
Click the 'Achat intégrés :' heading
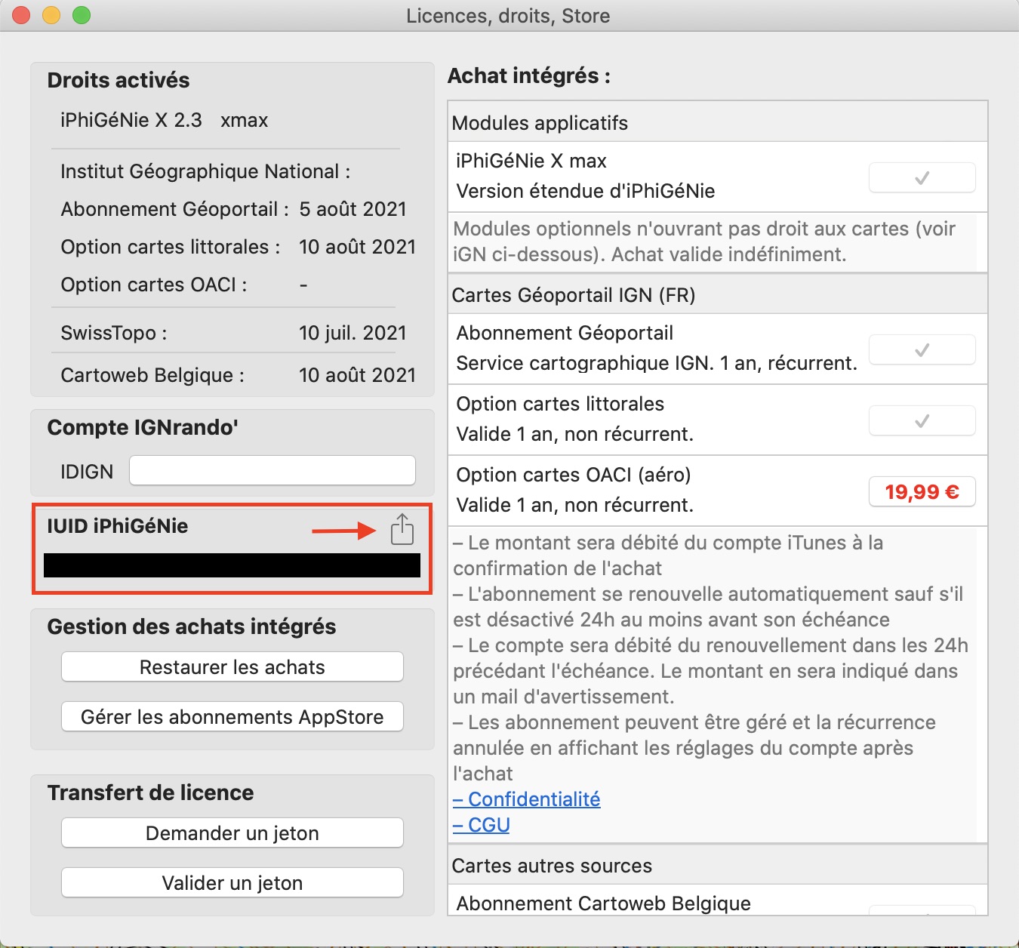(529, 75)
